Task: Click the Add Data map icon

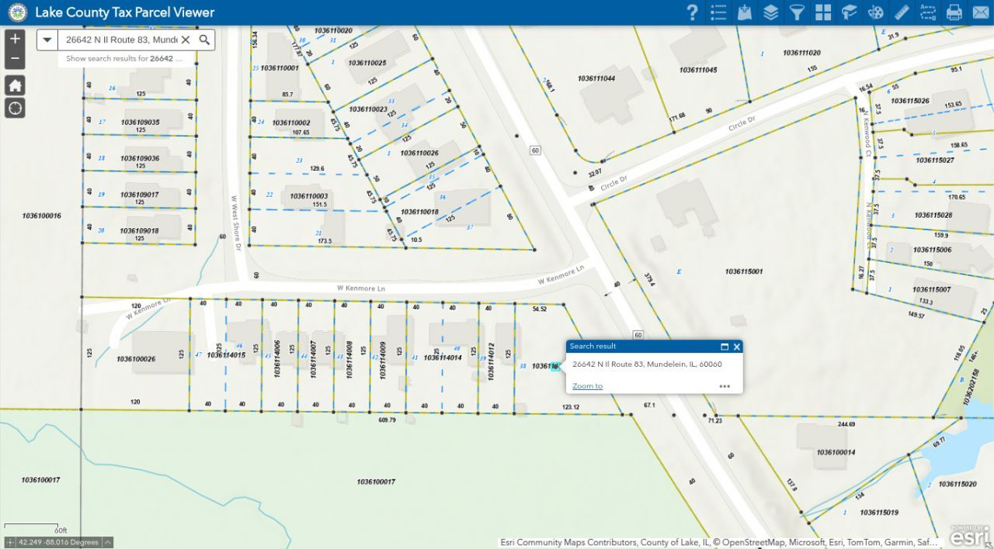Action: (x=744, y=12)
